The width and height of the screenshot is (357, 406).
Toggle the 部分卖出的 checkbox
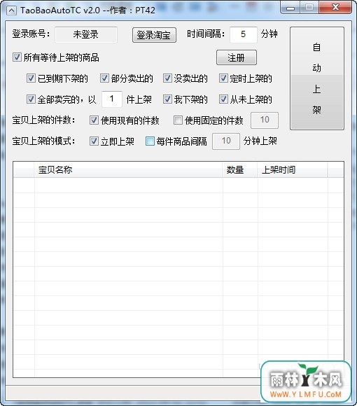[104, 78]
